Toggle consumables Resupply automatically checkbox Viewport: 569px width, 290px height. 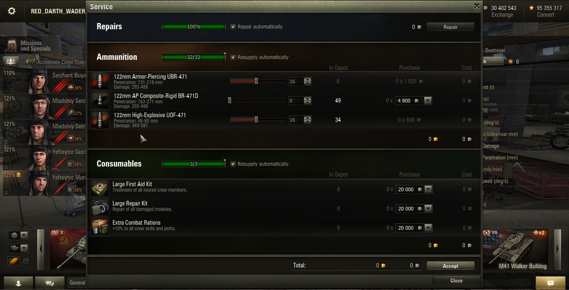(233, 164)
